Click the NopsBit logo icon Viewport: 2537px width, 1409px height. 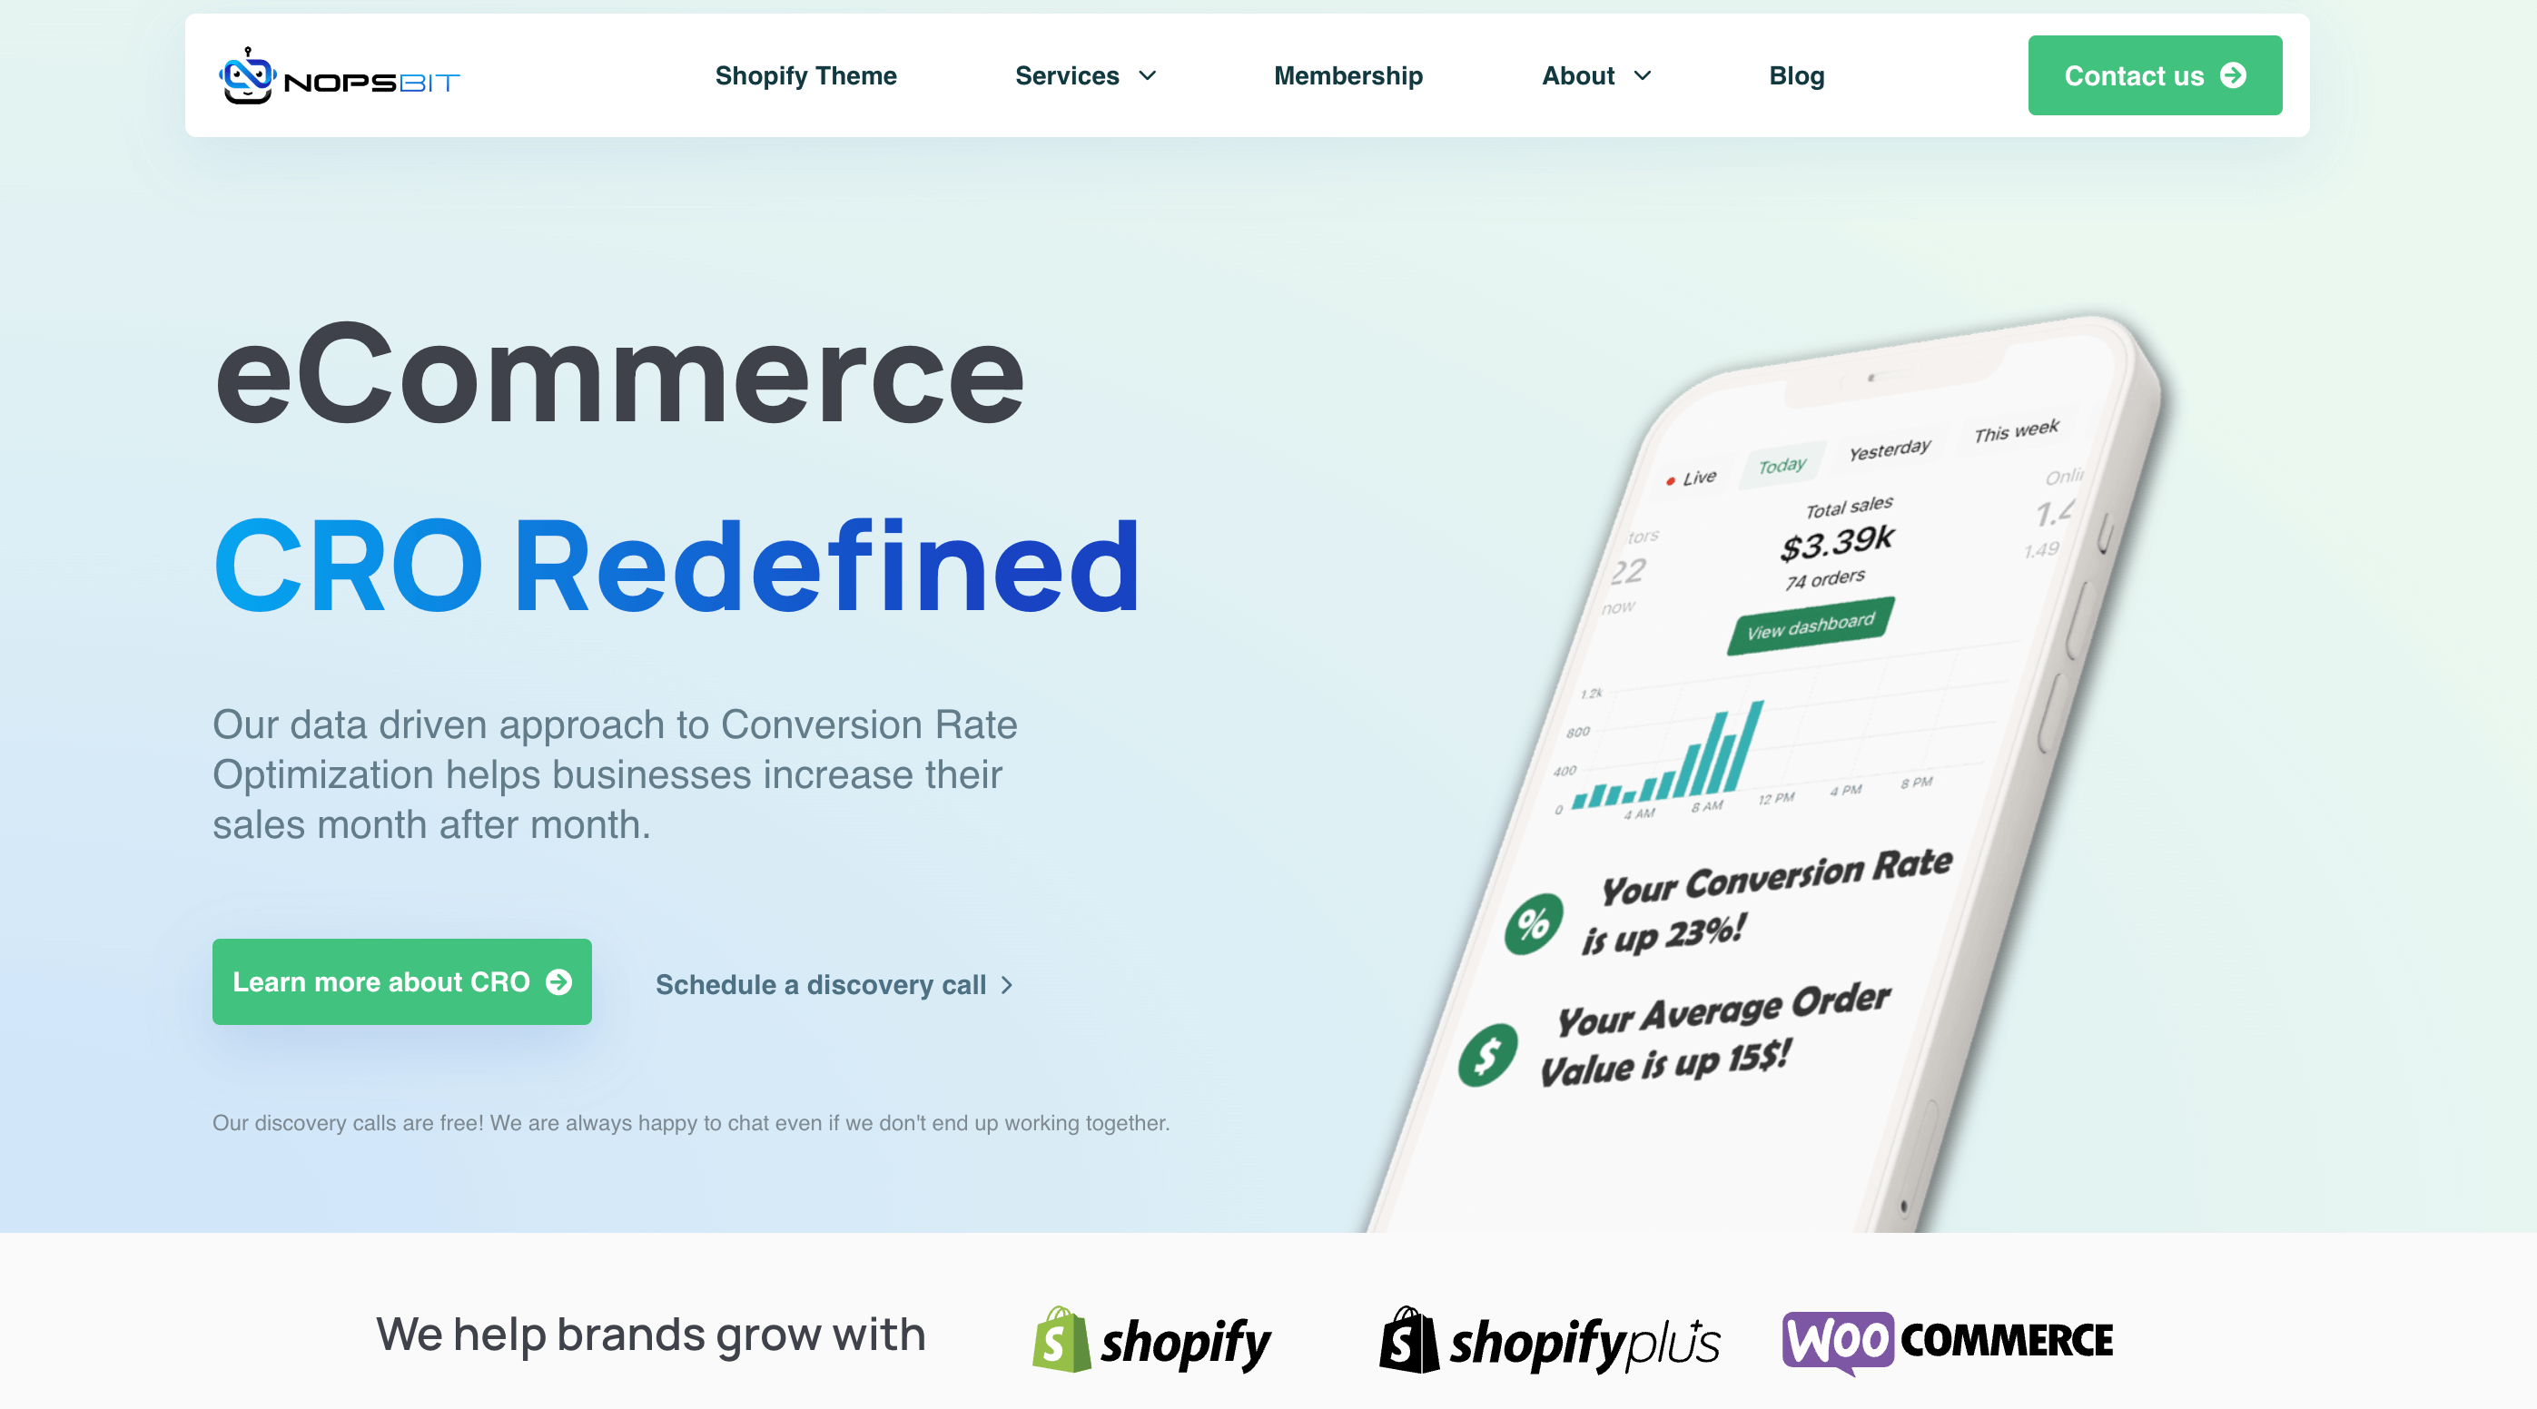coord(248,74)
